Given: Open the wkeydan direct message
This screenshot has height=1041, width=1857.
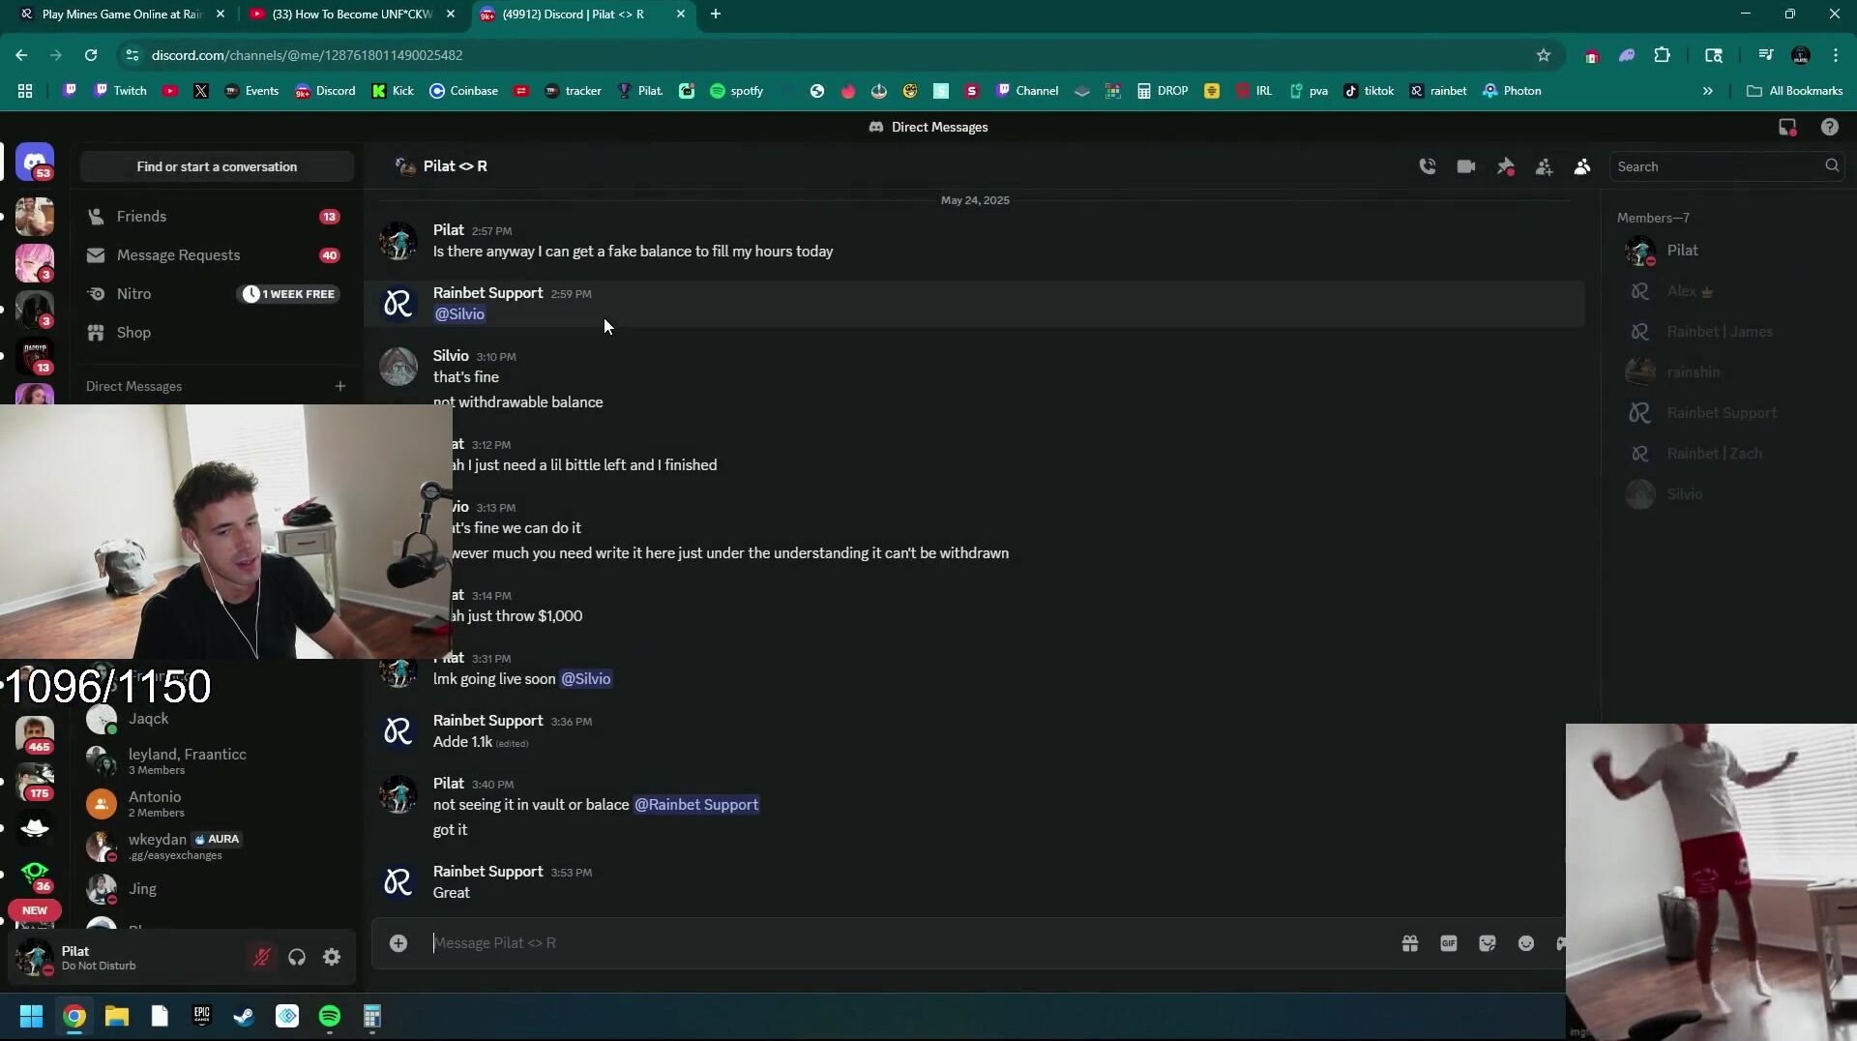Looking at the screenshot, I should tap(215, 847).
